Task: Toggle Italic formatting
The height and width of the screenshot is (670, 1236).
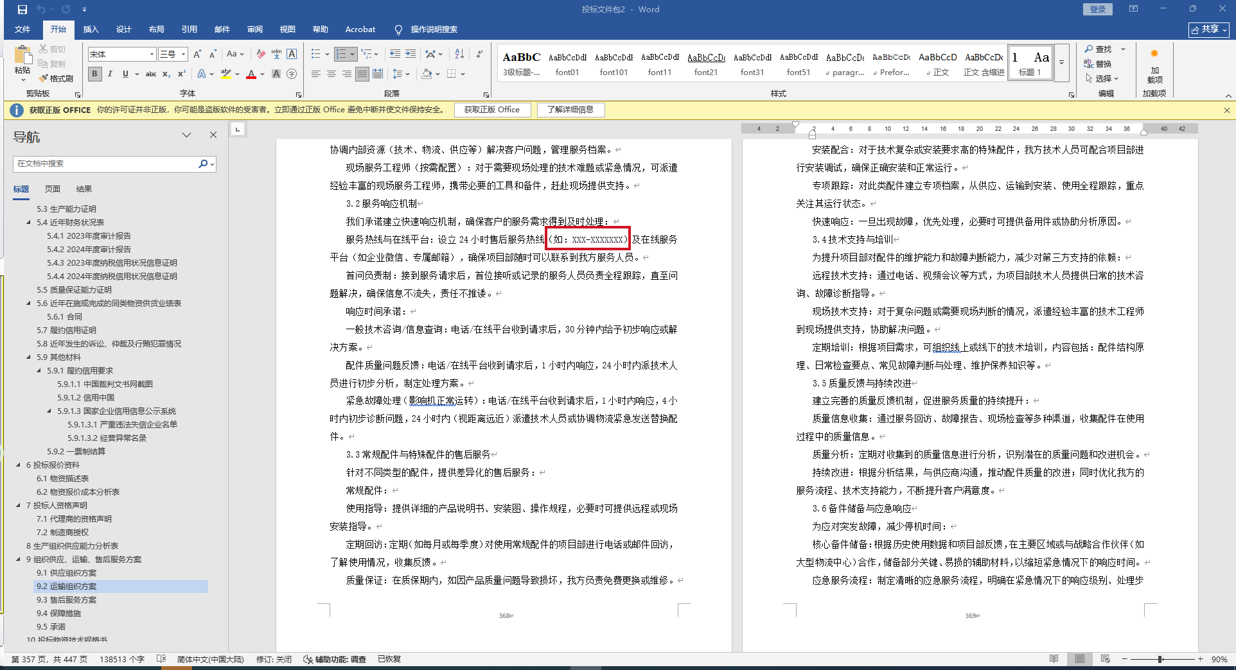Action: pyautogui.click(x=110, y=74)
